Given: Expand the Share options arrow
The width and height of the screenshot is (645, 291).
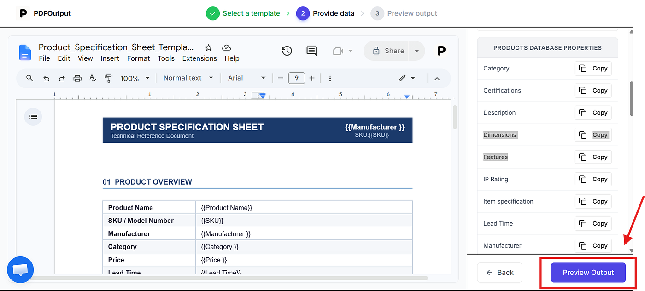Looking at the screenshot, I should [416, 51].
